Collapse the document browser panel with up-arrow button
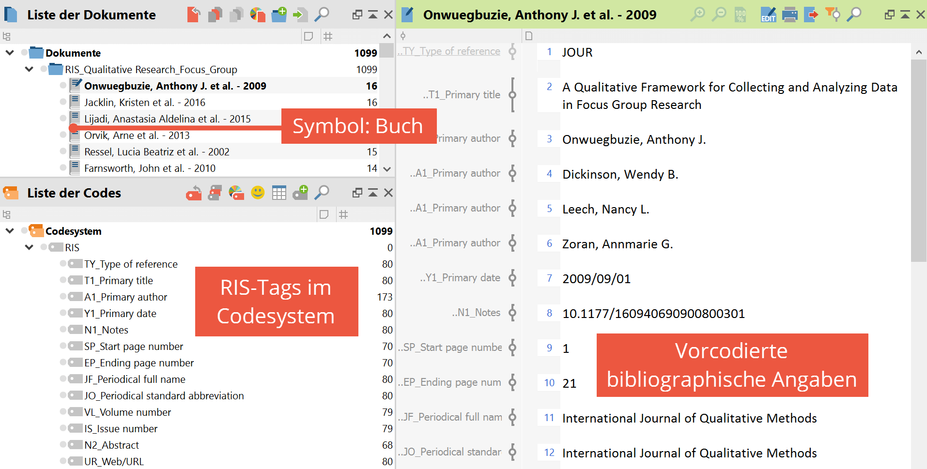Screen dimensions: 927x469 point(905,15)
